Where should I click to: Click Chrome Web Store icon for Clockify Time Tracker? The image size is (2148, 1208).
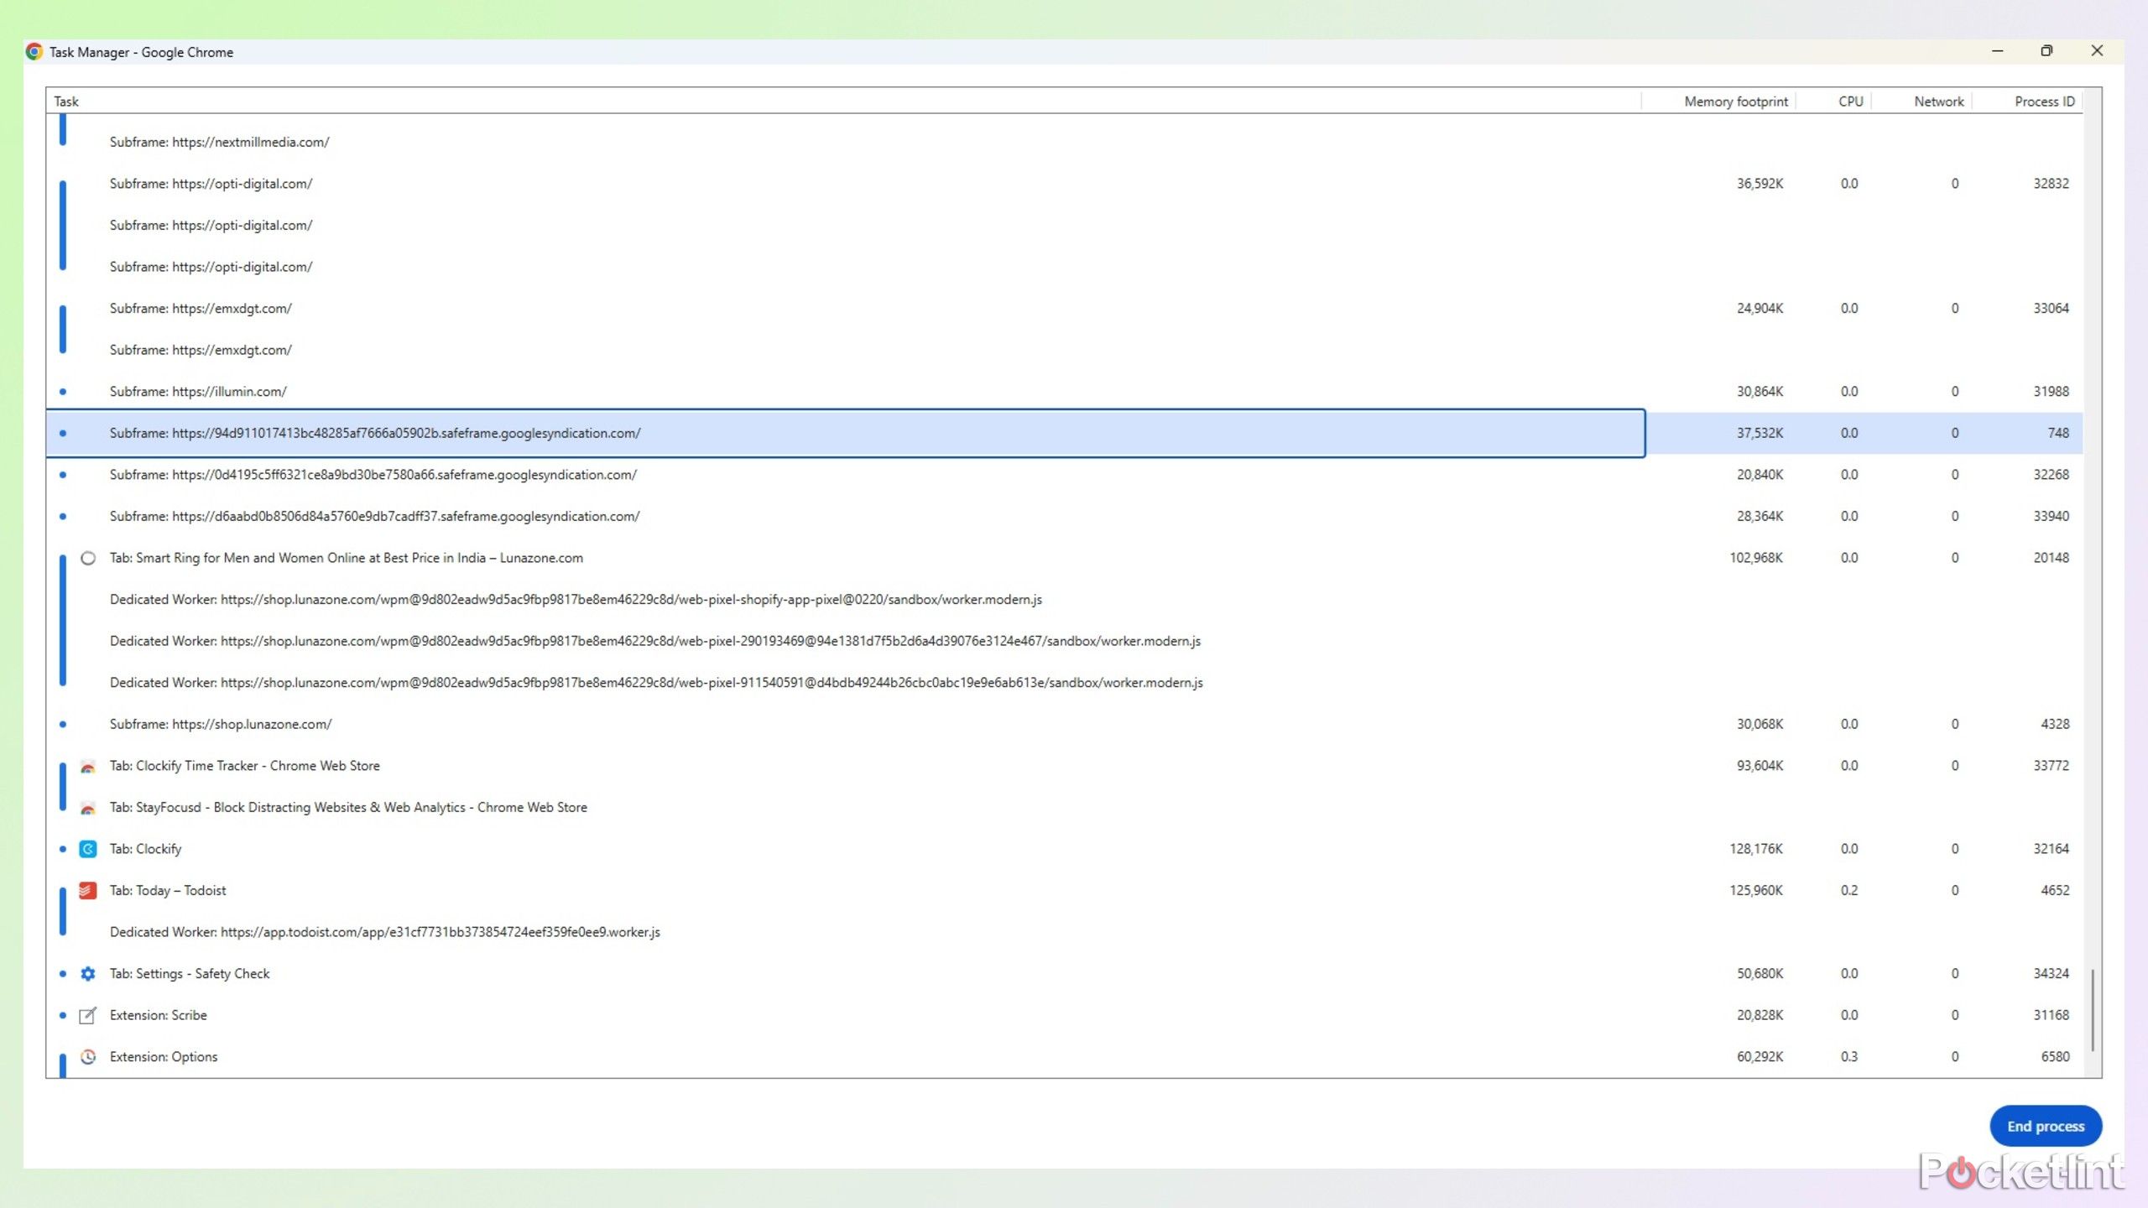click(87, 766)
